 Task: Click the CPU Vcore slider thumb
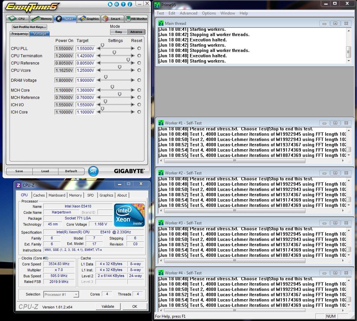(120, 67)
